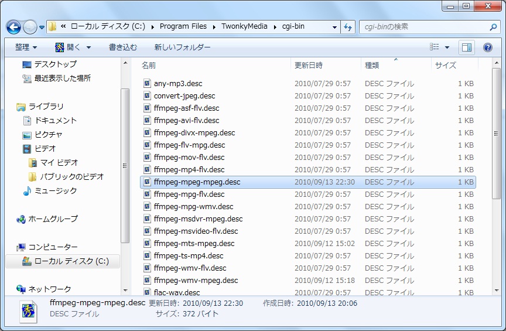The width and height of the screenshot is (506, 331).
Task: Sort by the 更新日時 column header
Action: tap(309, 66)
